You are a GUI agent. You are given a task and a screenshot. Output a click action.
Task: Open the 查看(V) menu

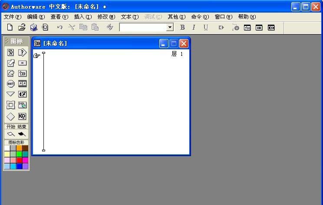pyautogui.click(x=59, y=17)
